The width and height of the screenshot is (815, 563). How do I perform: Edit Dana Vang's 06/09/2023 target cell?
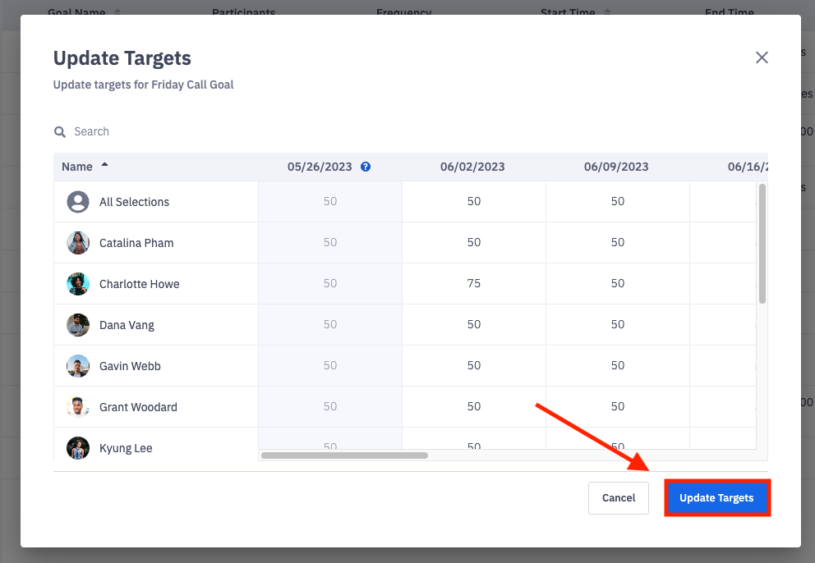click(x=617, y=324)
